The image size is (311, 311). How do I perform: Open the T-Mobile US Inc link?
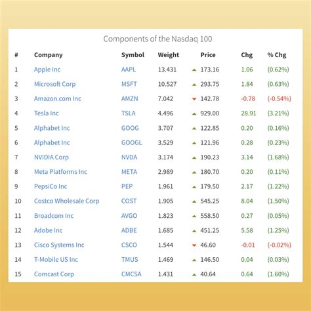(56, 260)
